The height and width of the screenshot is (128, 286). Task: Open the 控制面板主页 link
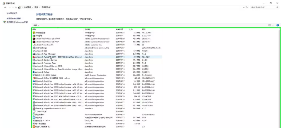pos(12,13)
